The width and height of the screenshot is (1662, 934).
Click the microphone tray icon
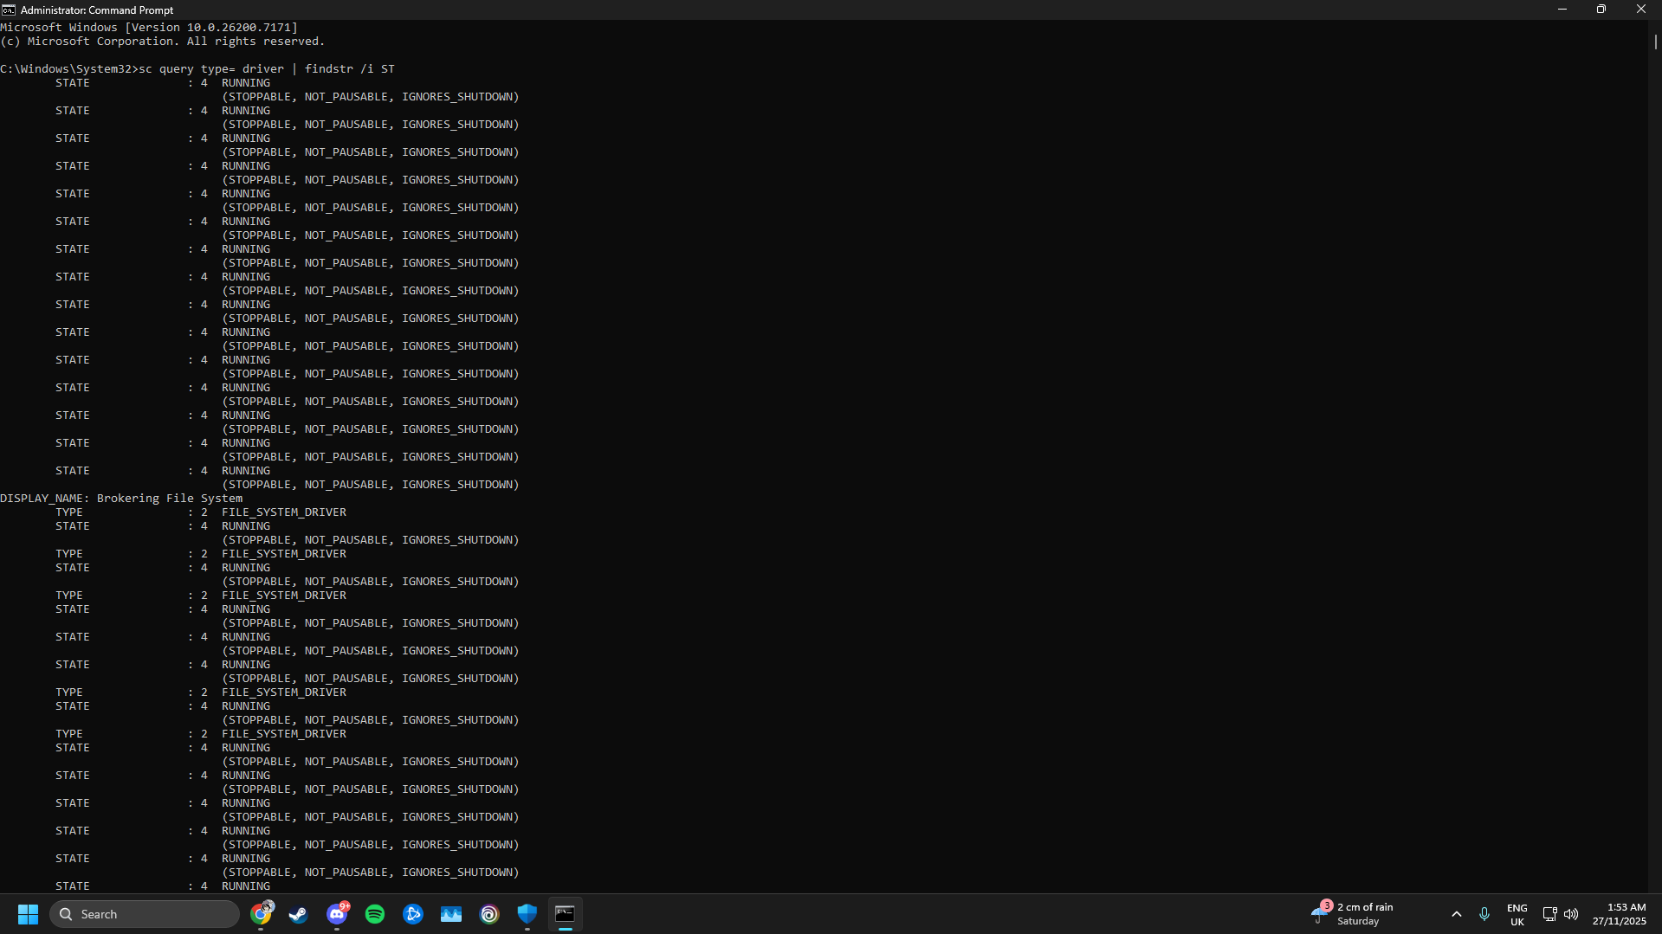click(x=1484, y=914)
